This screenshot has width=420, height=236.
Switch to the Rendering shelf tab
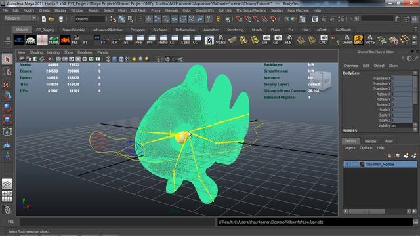point(236,29)
